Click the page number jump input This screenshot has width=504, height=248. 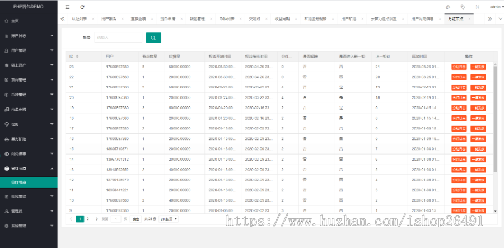click(x=116, y=219)
